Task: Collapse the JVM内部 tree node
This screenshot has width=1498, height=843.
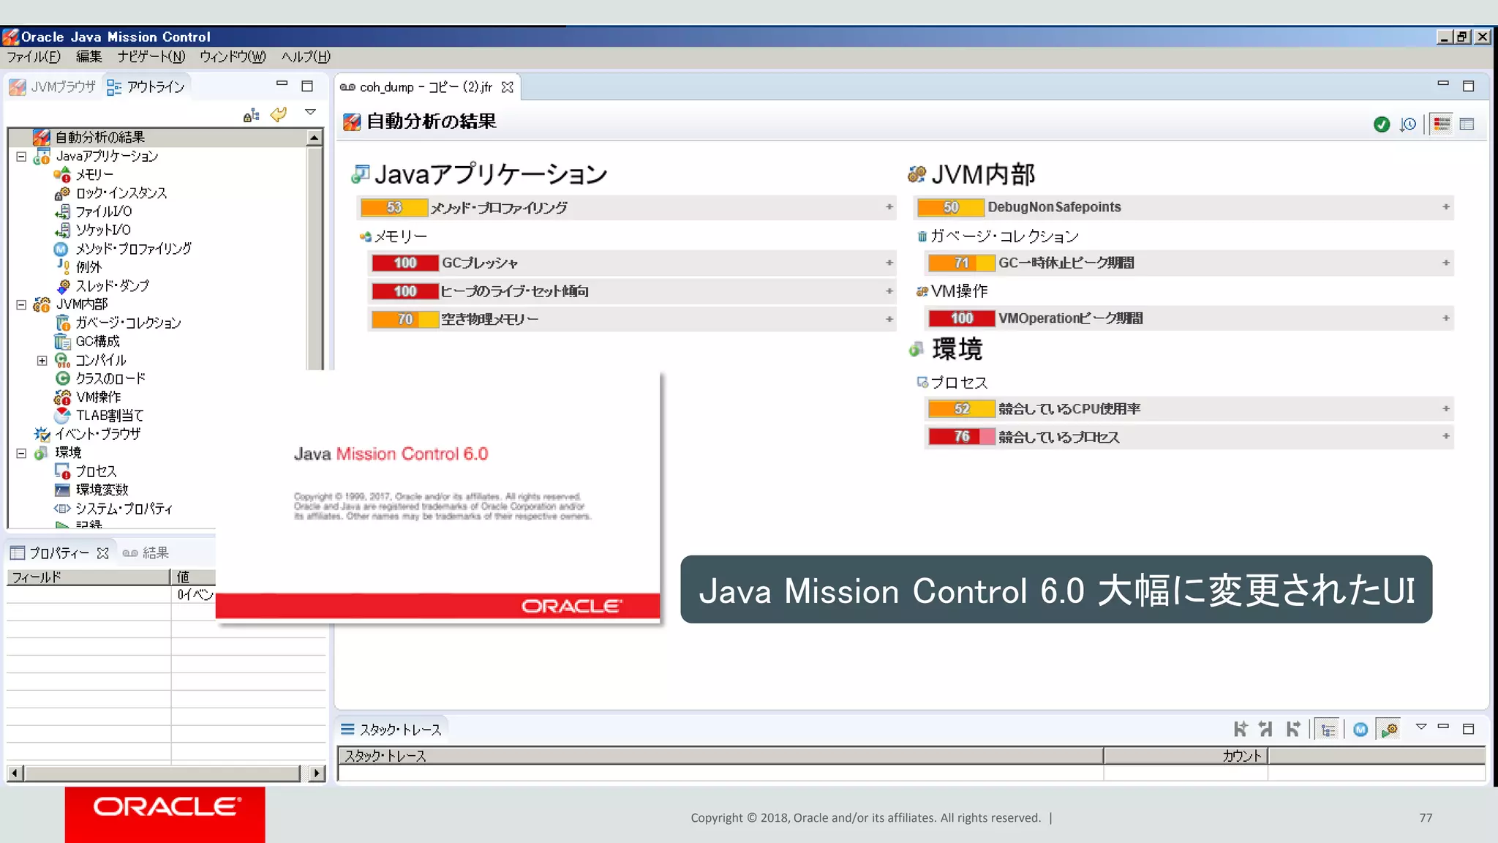Action: [x=21, y=304]
